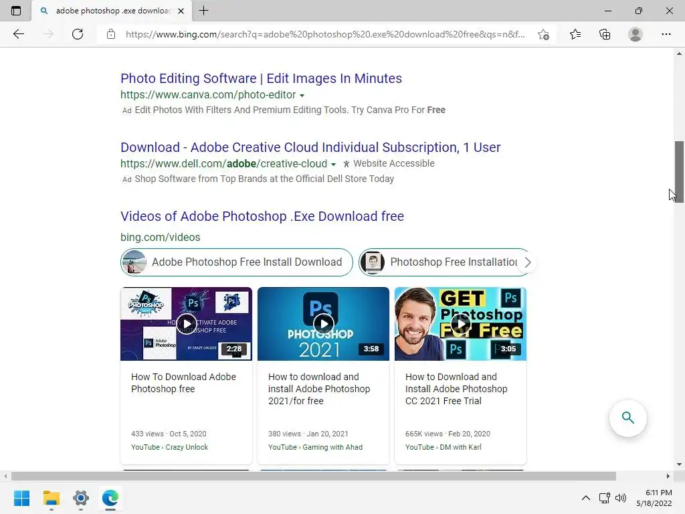View site information lock icon
Viewport: 685px width, 514px height.
(111, 34)
